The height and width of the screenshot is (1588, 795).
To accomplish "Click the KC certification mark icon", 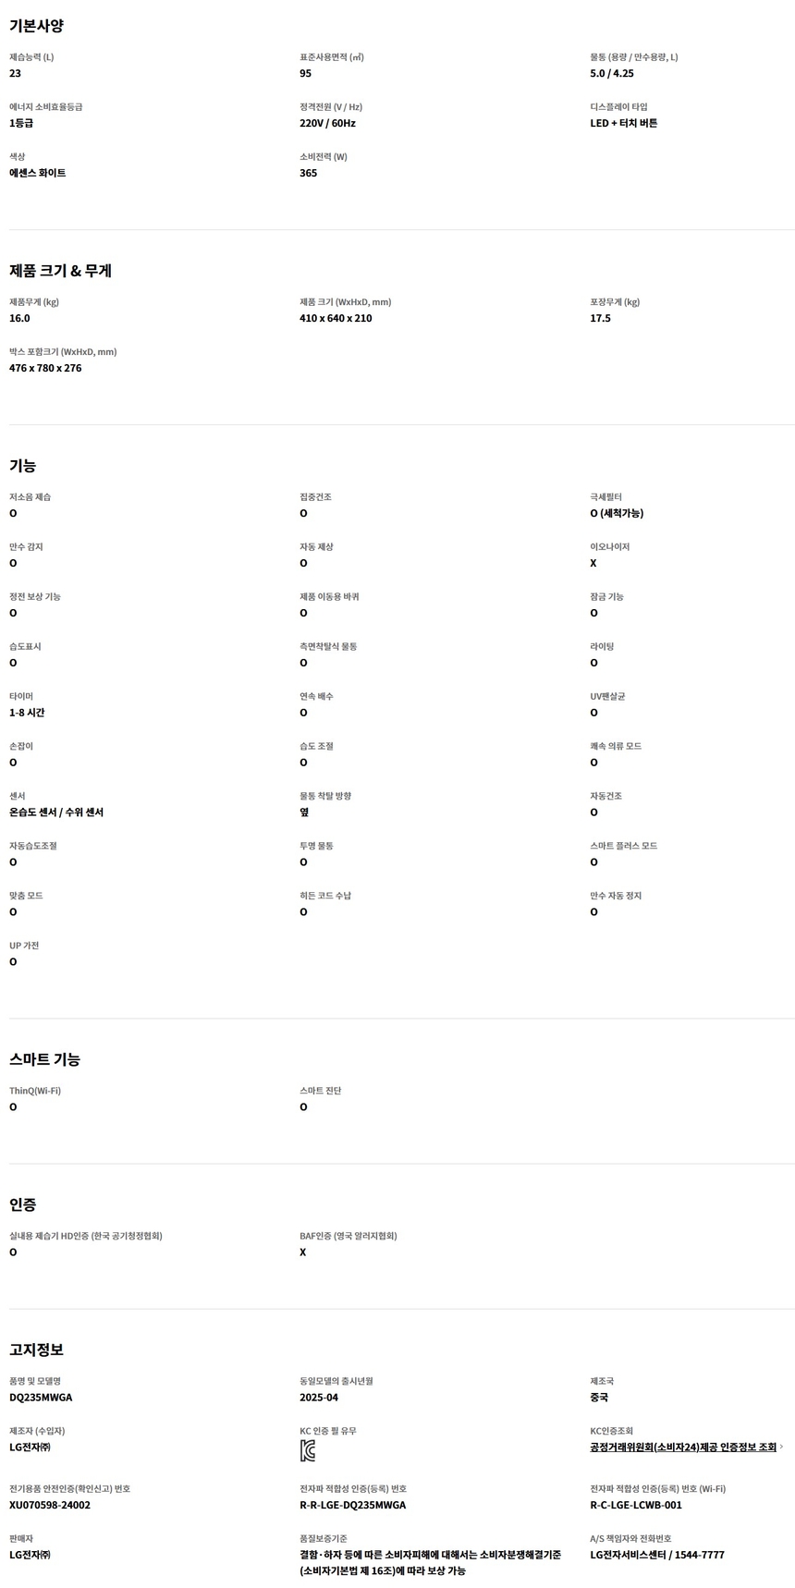I will pos(307,1451).
